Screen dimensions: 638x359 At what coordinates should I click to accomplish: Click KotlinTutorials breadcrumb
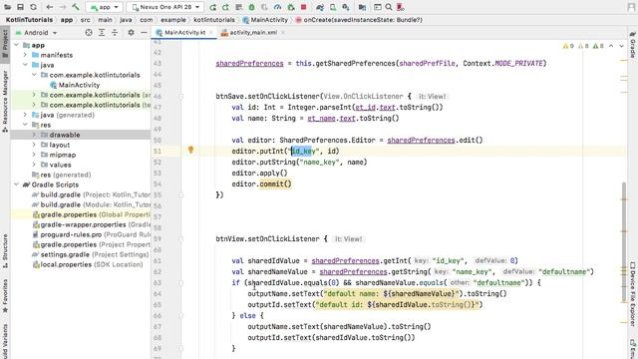[29, 20]
